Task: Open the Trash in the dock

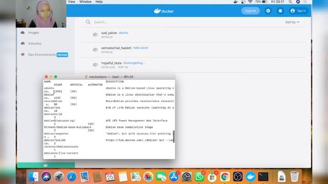Action: [x=294, y=177]
